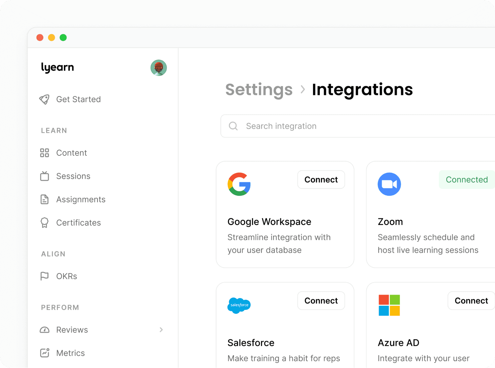Close the window with red button

click(x=40, y=38)
